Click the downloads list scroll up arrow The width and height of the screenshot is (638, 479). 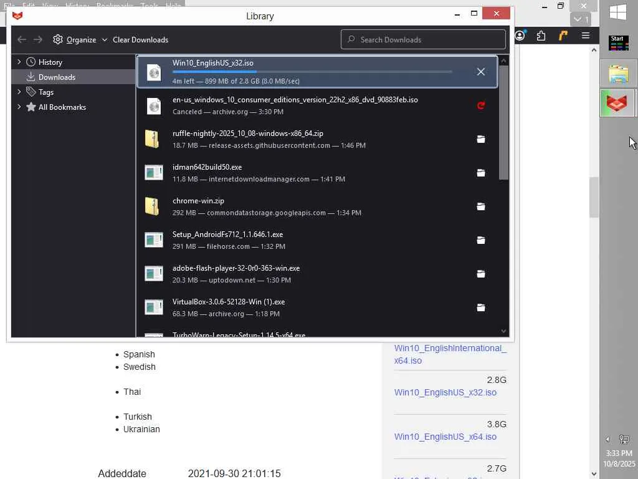[503, 60]
